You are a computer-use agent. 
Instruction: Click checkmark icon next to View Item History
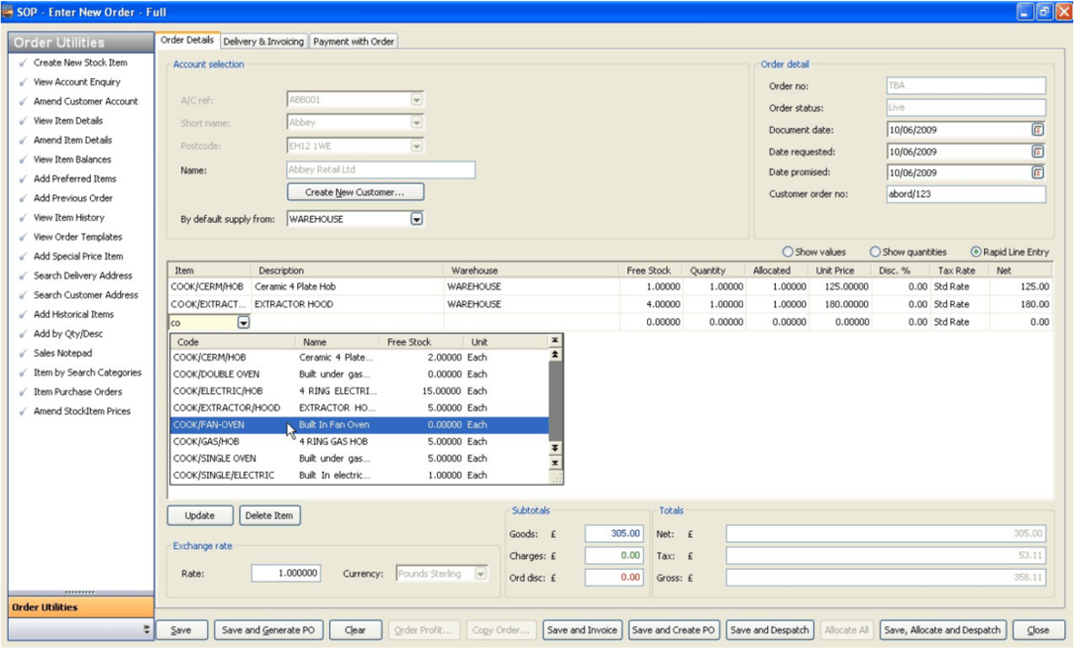click(x=23, y=217)
